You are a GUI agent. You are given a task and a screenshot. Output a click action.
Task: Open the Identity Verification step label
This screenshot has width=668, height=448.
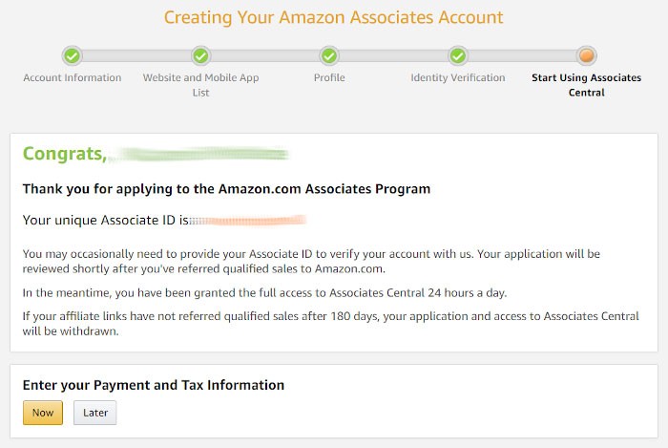click(x=458, y=77)
